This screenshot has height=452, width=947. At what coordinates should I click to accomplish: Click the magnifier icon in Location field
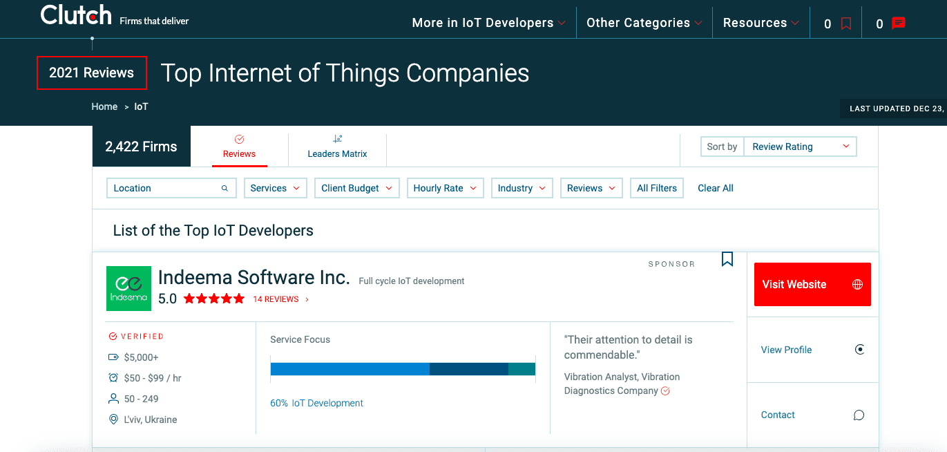point(224,188)
